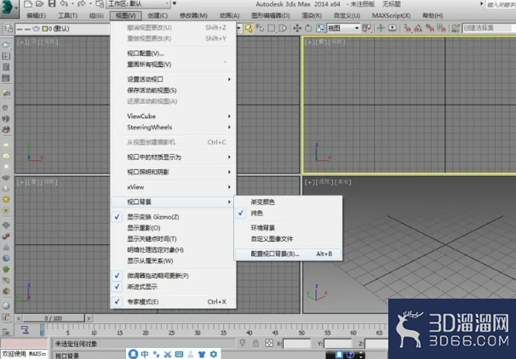Screen dimensions: 516x359
Task: Click the Window/Crossing selection icon
Action: point(283,28)
